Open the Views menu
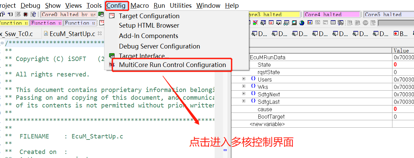Screen dimensions: 414x158 click(x=73, y=6)
